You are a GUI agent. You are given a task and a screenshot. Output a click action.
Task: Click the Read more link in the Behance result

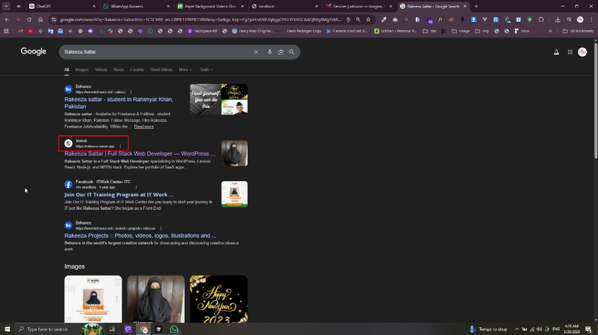(x=144, y=127)
